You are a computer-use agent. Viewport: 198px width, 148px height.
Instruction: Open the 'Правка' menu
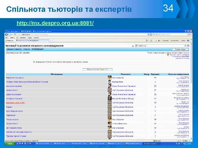pos(12,38)
